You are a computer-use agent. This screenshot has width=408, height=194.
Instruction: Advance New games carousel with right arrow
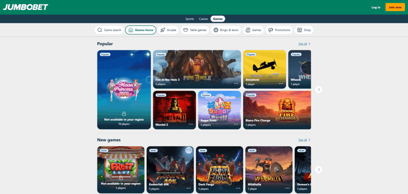(318, 170)
